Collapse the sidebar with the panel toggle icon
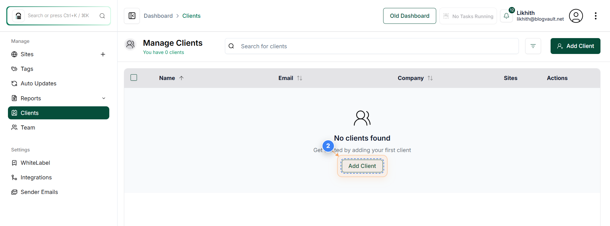 (132, 16)
